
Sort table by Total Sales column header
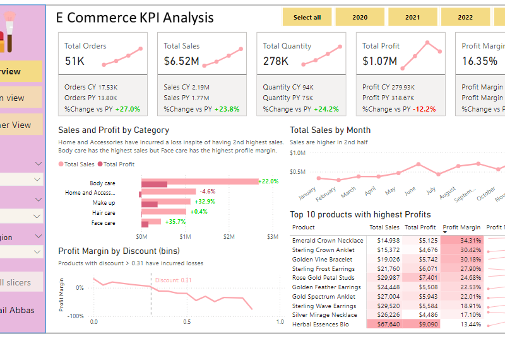pyautogui.click(x=384, y=227)
